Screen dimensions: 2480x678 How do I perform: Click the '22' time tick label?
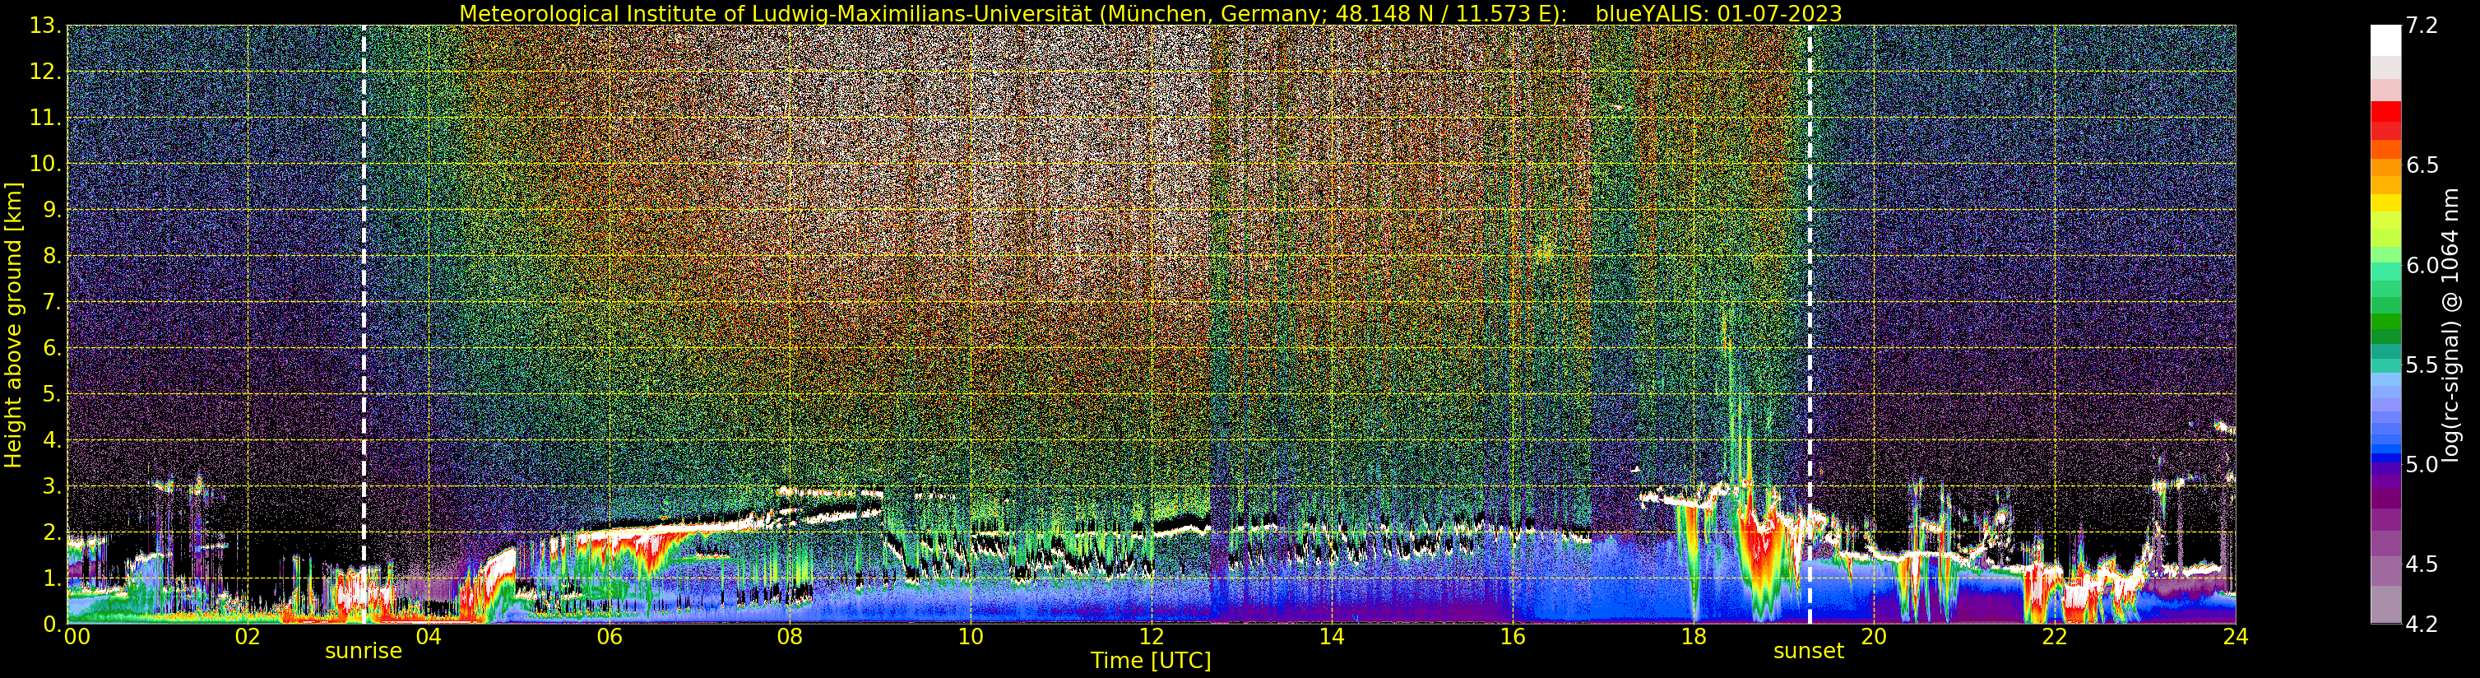coord(2055,637)
